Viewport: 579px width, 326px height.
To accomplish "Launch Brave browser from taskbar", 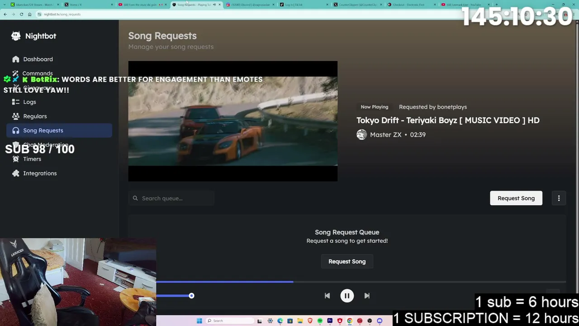I will pos(310,321).
